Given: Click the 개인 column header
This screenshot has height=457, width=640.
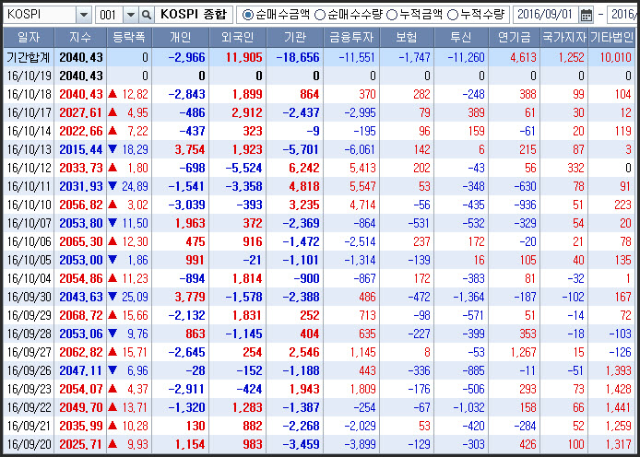Looking at the screenshot, I should click(x=181, y=38).
